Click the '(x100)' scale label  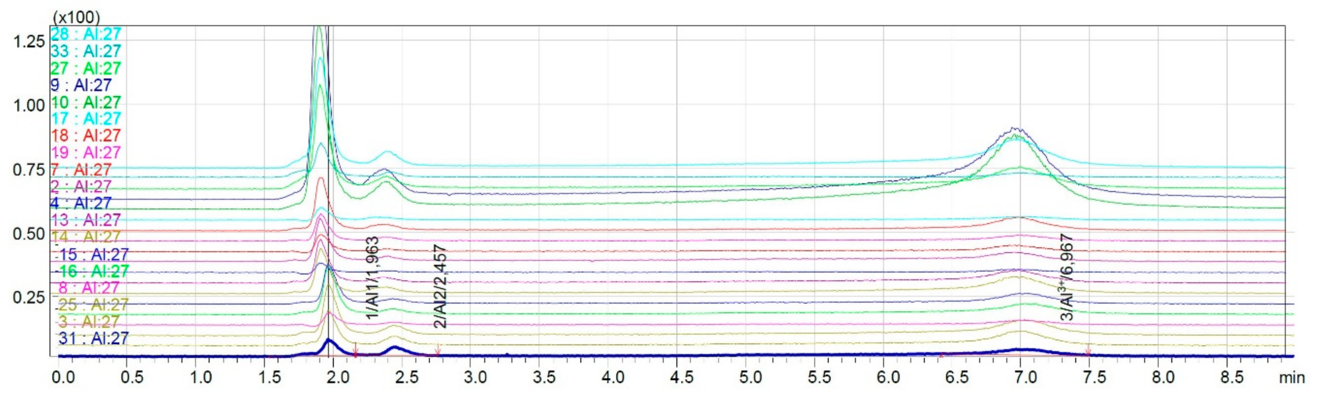pos(76,17)
